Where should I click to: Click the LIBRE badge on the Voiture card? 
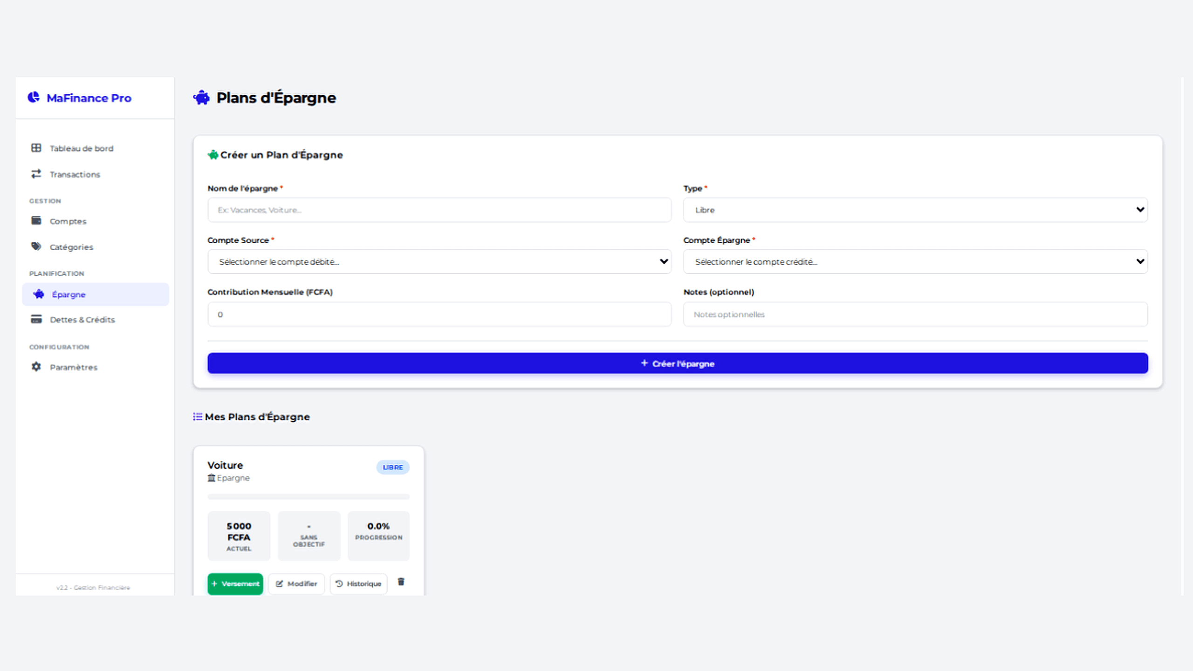(x=392, y=467)
